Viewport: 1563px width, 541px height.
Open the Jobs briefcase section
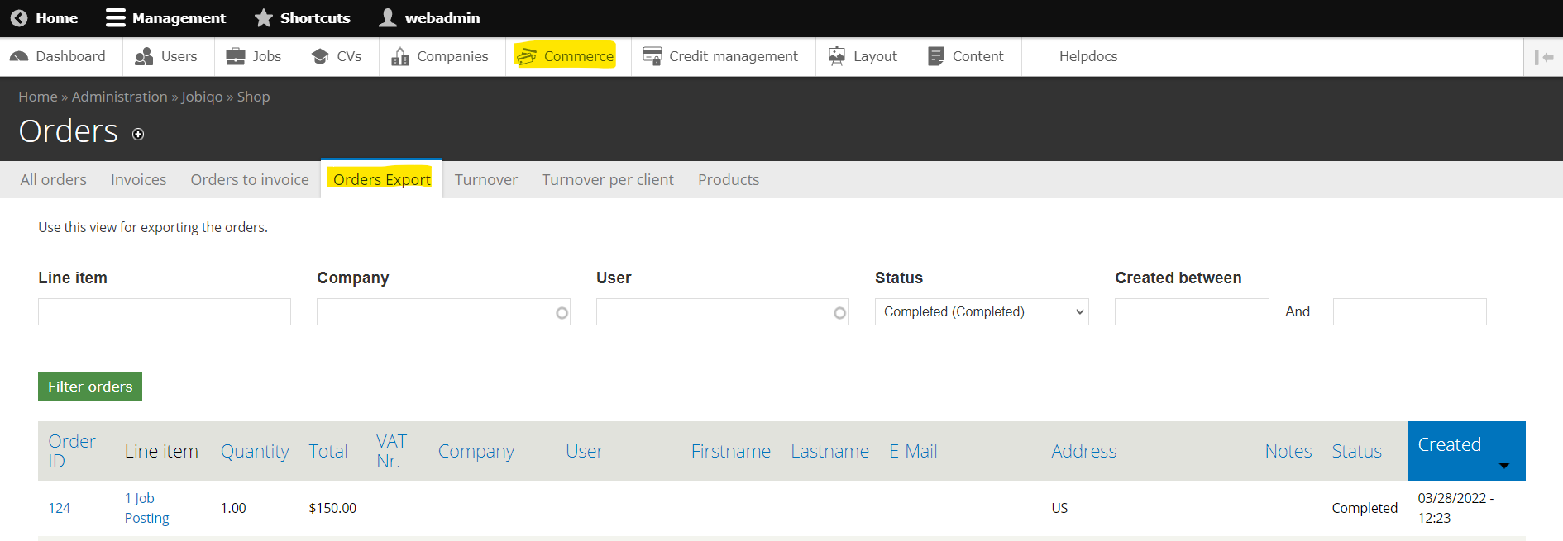(254, 56)
